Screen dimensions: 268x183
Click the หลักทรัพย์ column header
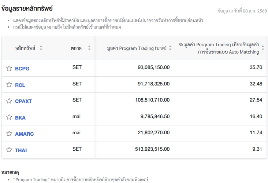tap(25, 48)
